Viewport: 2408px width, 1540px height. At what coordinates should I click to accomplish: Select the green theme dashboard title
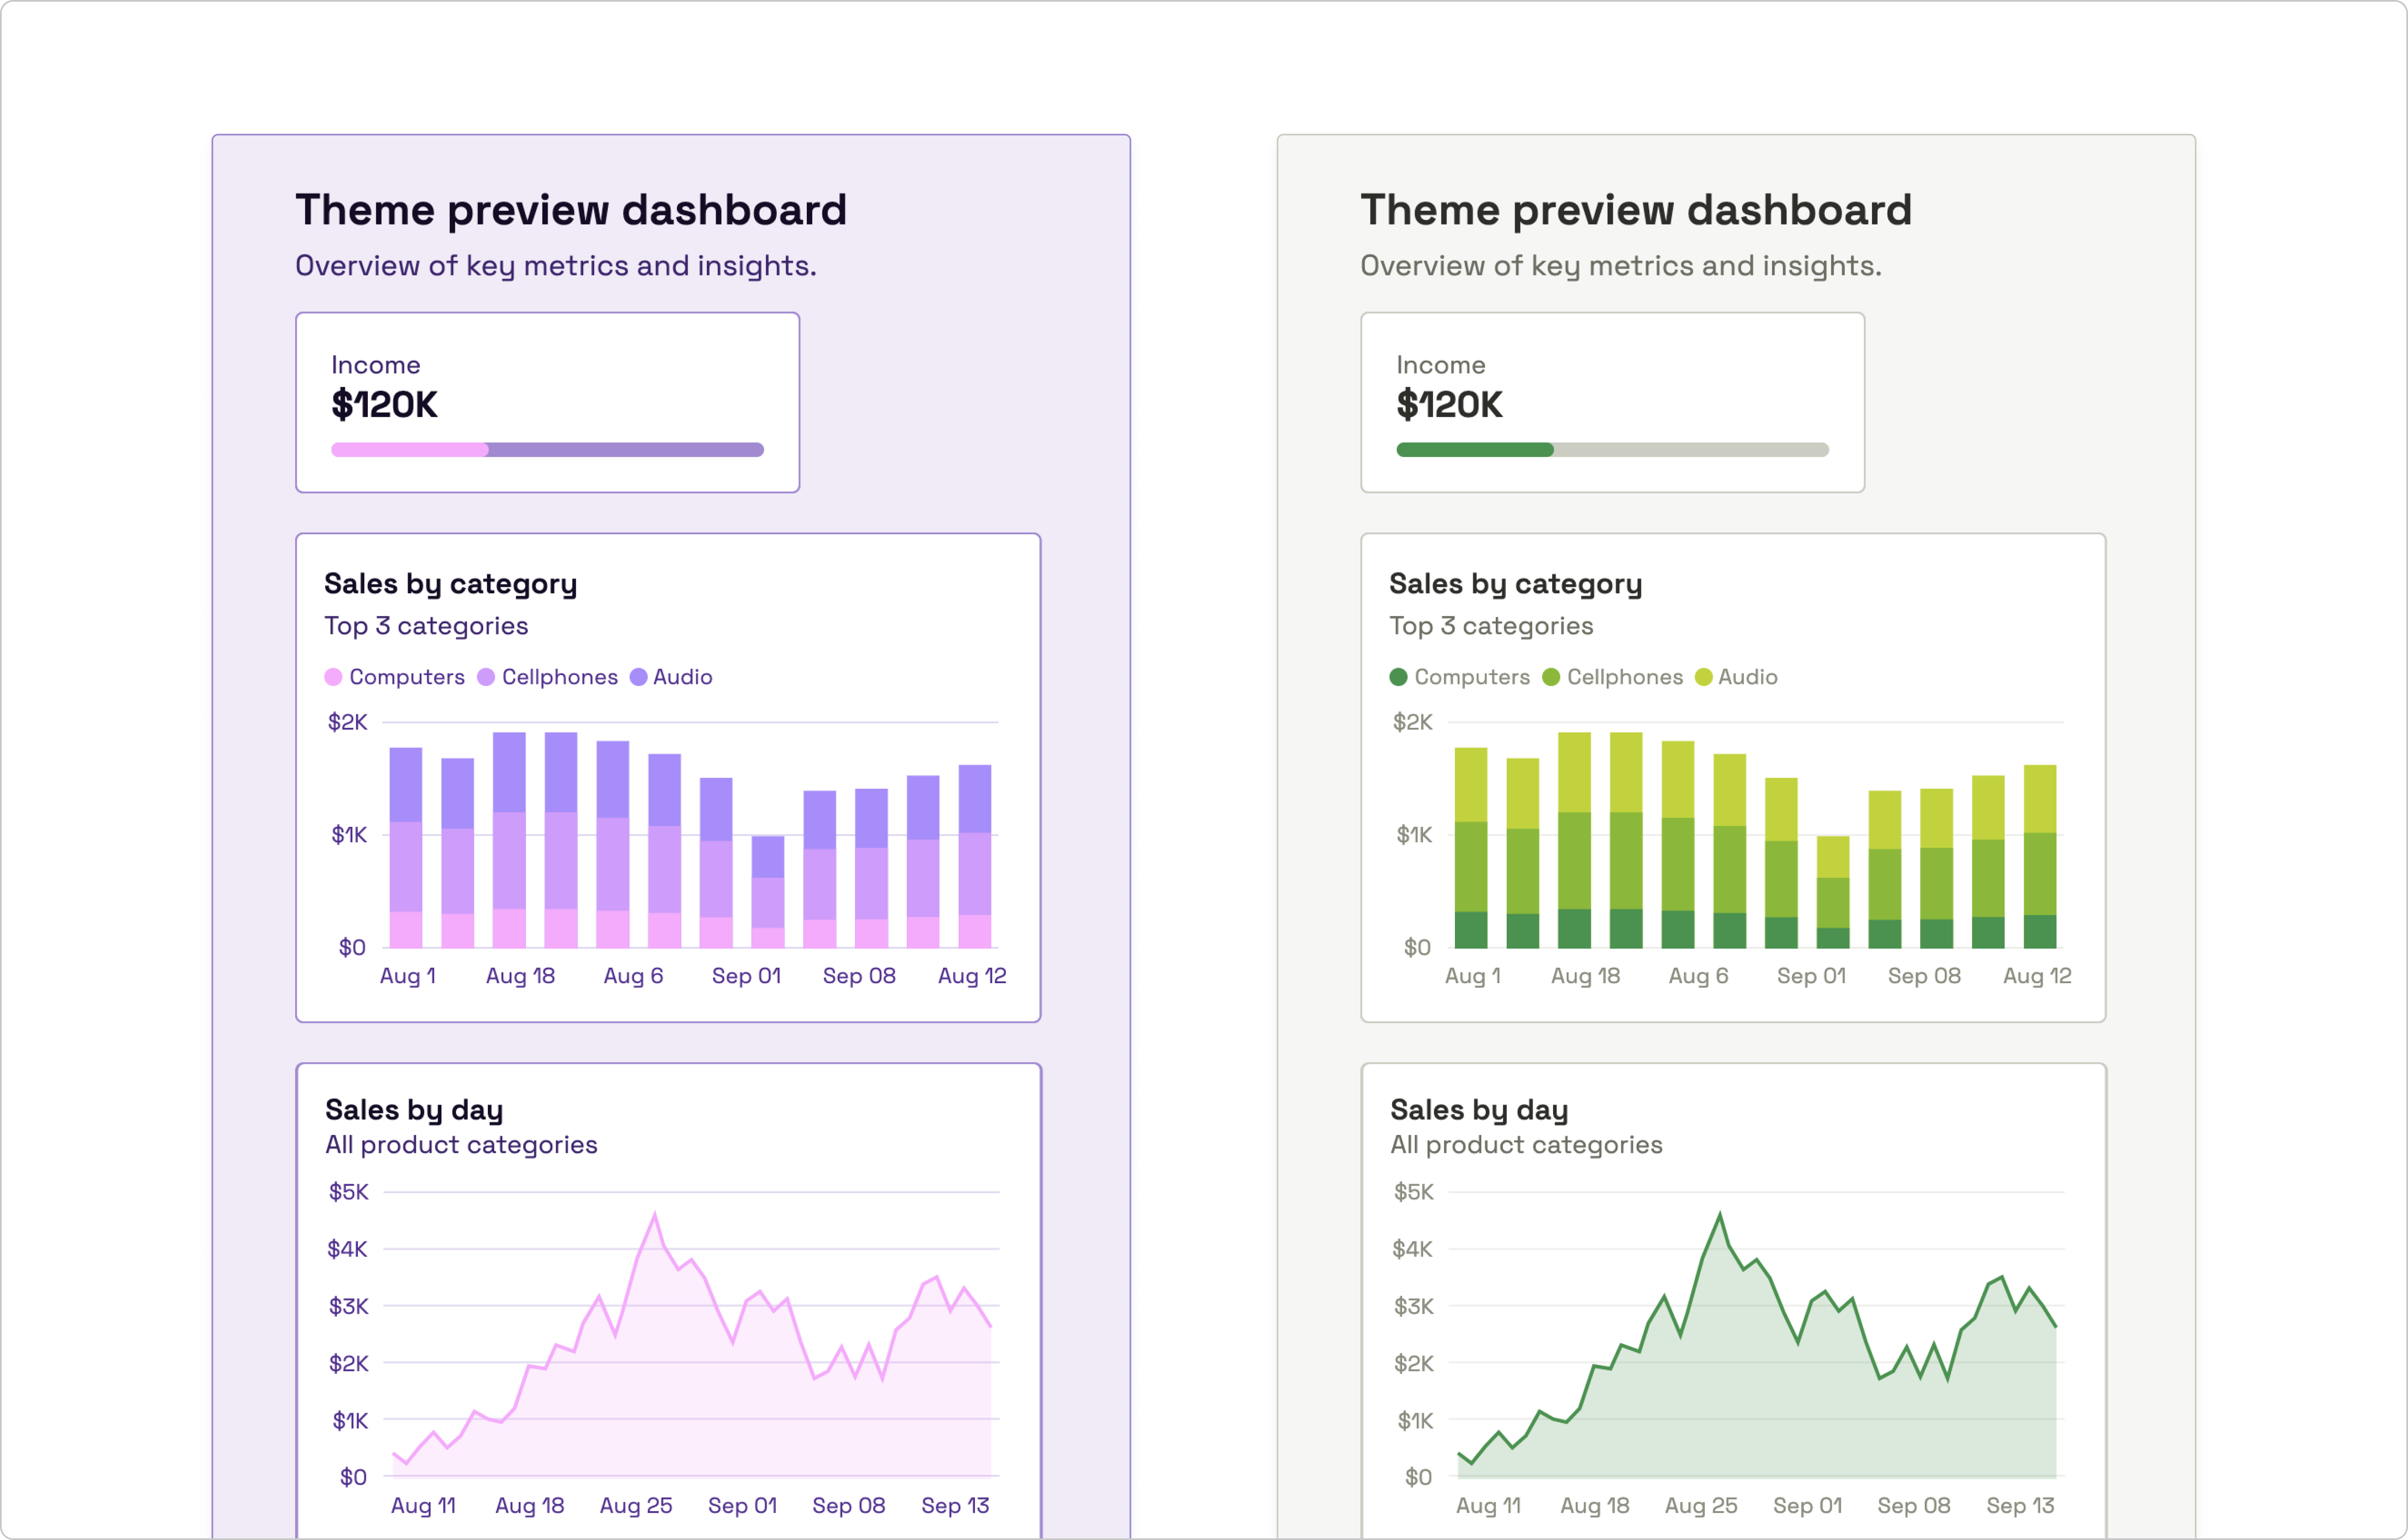[1636, 210]
